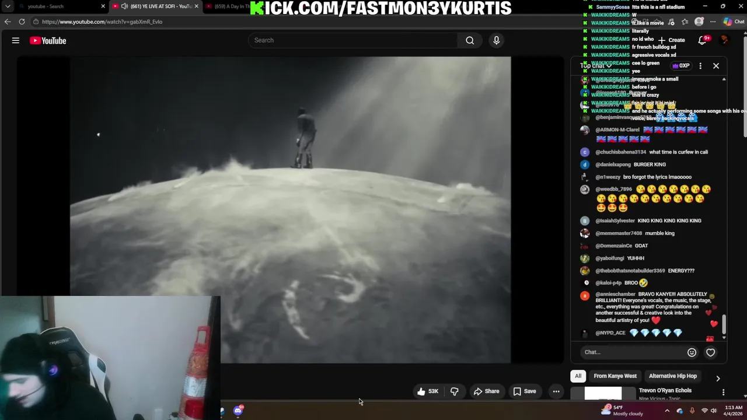
Task: Close the 'YE LIVE AT SOFI' tab
Action: pyautogui.click(x=196, y=6)
